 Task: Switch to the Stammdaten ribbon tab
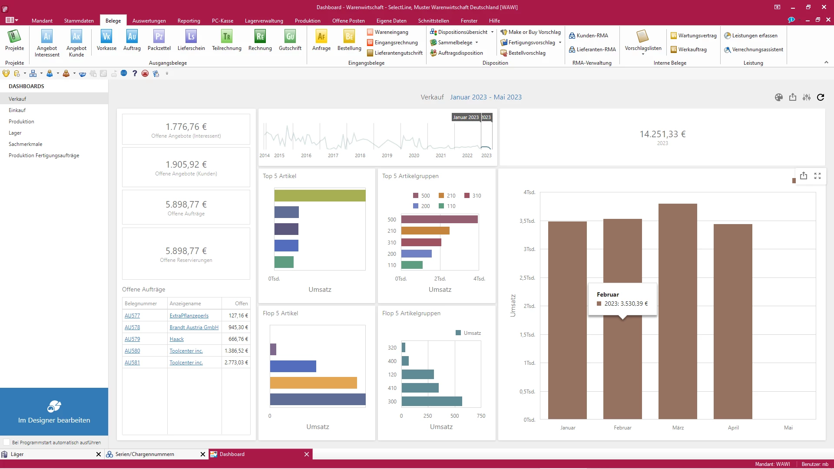coord(79,20)
